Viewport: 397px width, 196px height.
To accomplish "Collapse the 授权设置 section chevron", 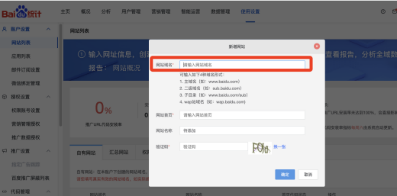I will (x=48, y=97).
